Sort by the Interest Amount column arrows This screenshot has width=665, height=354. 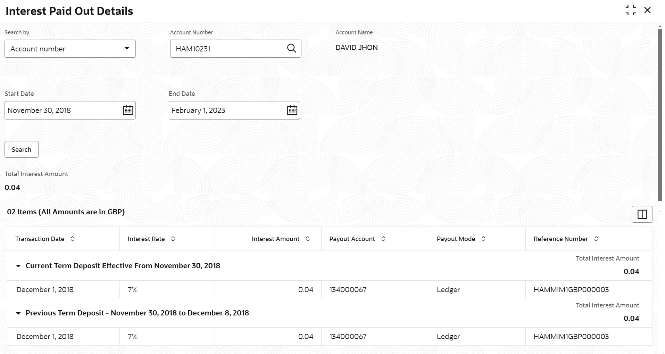[308, 239]
